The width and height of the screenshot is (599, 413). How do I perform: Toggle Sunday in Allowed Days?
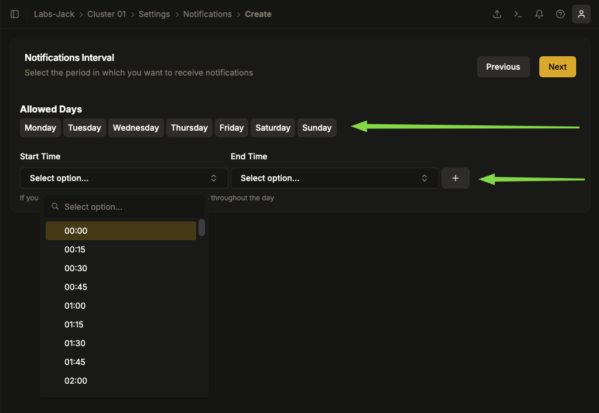pyautogui.click(x=317, y=128)
